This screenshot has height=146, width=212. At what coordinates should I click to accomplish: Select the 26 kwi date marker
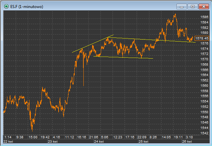[x=187, y=142]
